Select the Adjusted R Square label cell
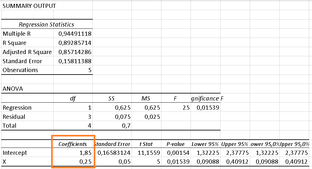The width and height of the screenshot is (312, 169). 27,52
